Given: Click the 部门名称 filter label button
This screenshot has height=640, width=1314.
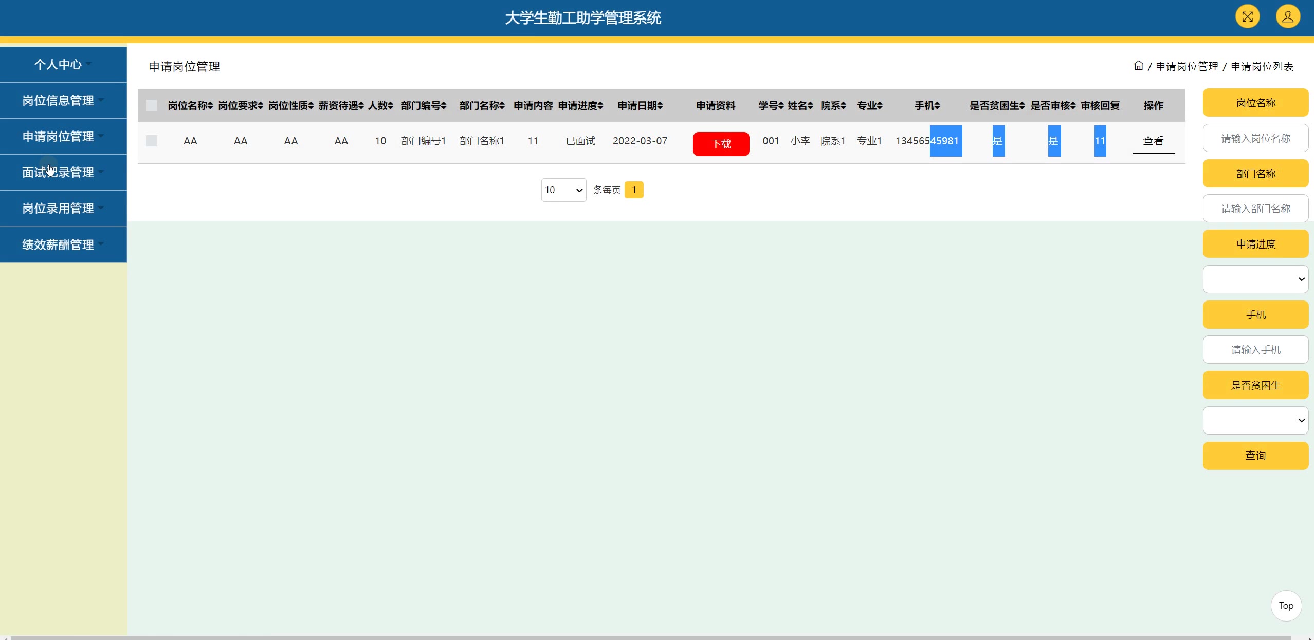Looking at the screenshot, I should 1255,174.
